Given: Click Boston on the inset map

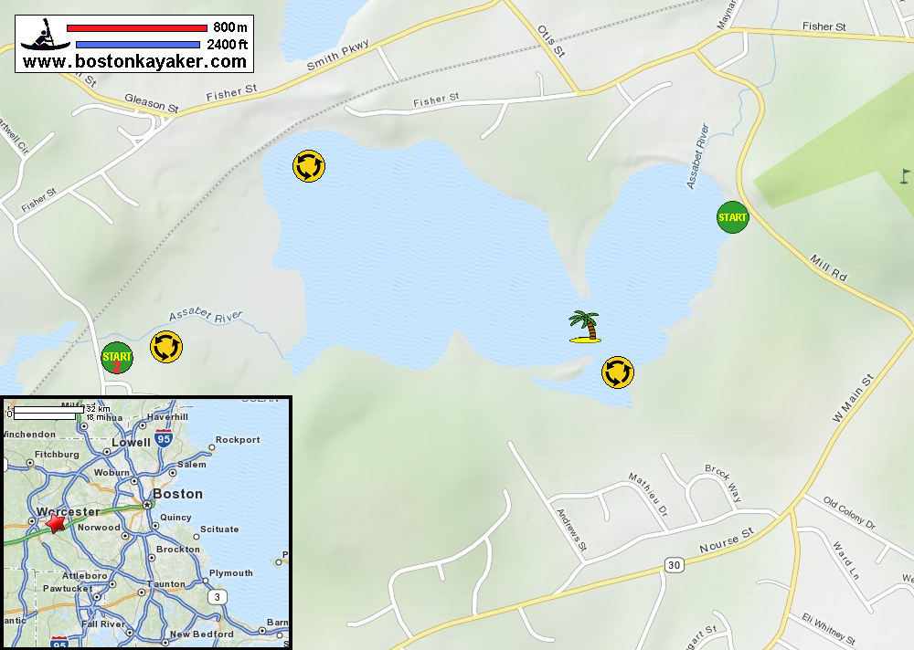Looking at the screenshot, I should point(178,494).
